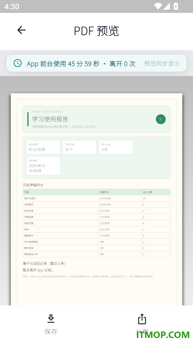Tap the green circular badge in report header
193x343 pixels.
coord(160,119)
